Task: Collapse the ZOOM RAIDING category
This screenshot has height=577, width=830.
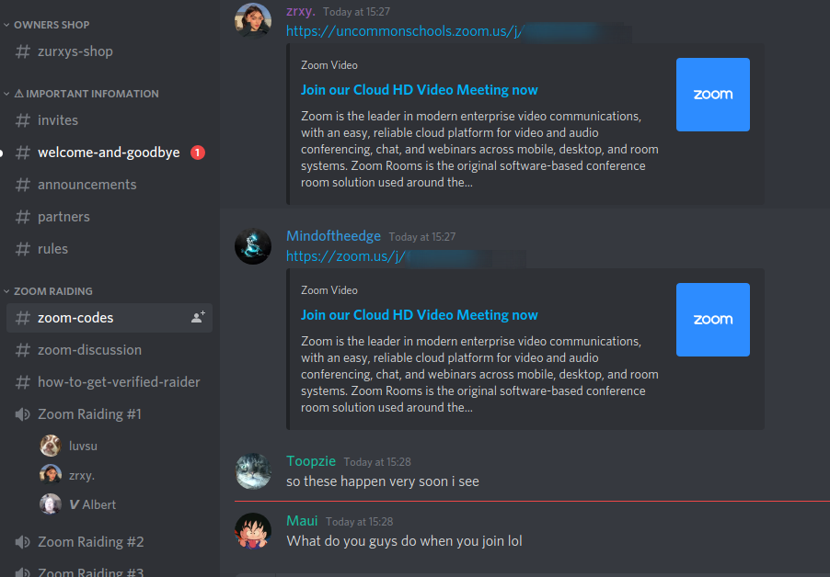Action: point(53,291)
